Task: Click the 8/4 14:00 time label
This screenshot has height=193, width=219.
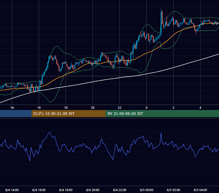Action: (x=12, y=190)
